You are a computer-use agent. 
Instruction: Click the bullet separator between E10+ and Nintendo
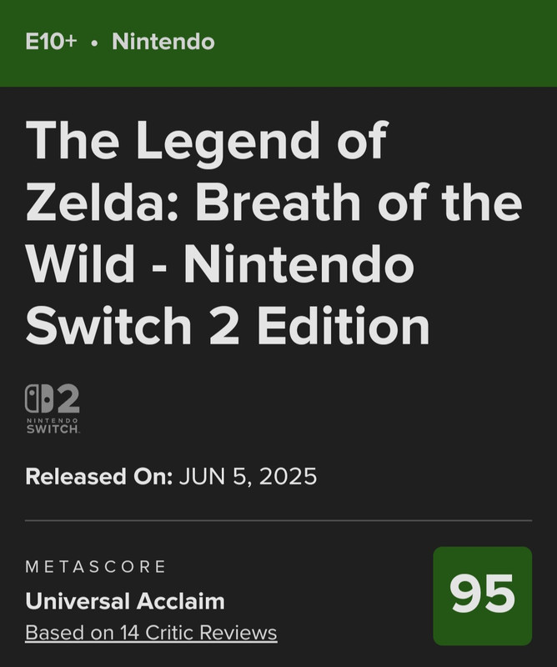94,43
